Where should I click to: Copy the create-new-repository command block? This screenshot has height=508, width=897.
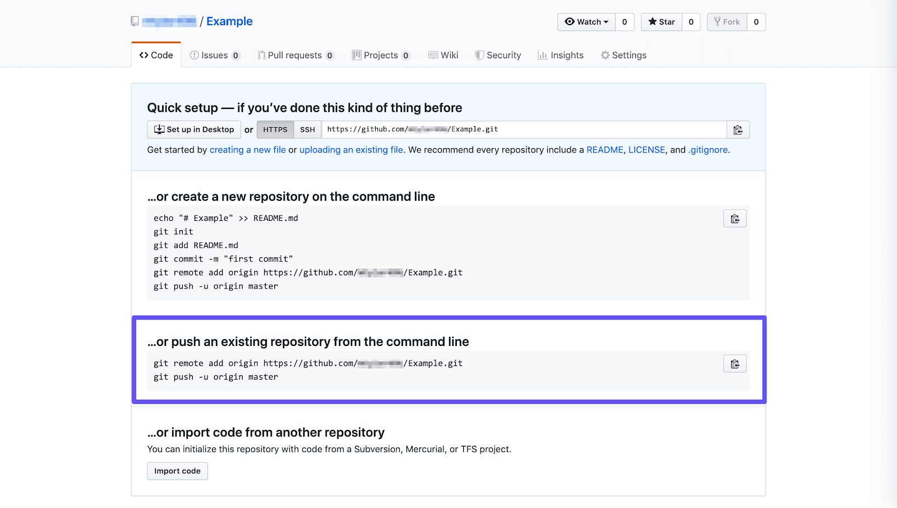pos(734,218)
